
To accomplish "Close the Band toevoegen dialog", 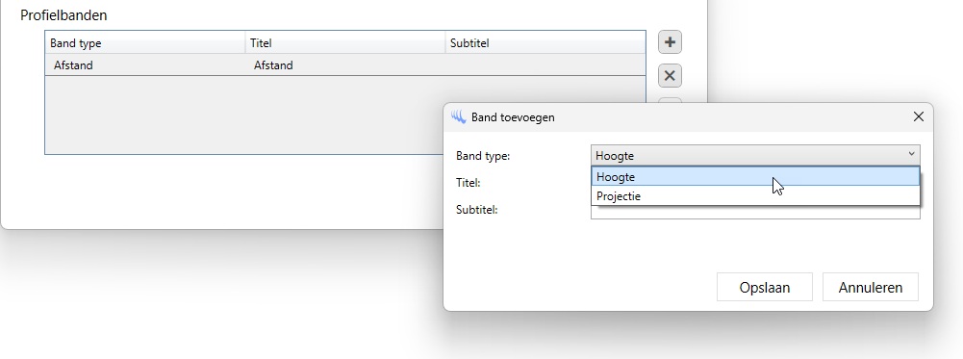I will 918,116.
